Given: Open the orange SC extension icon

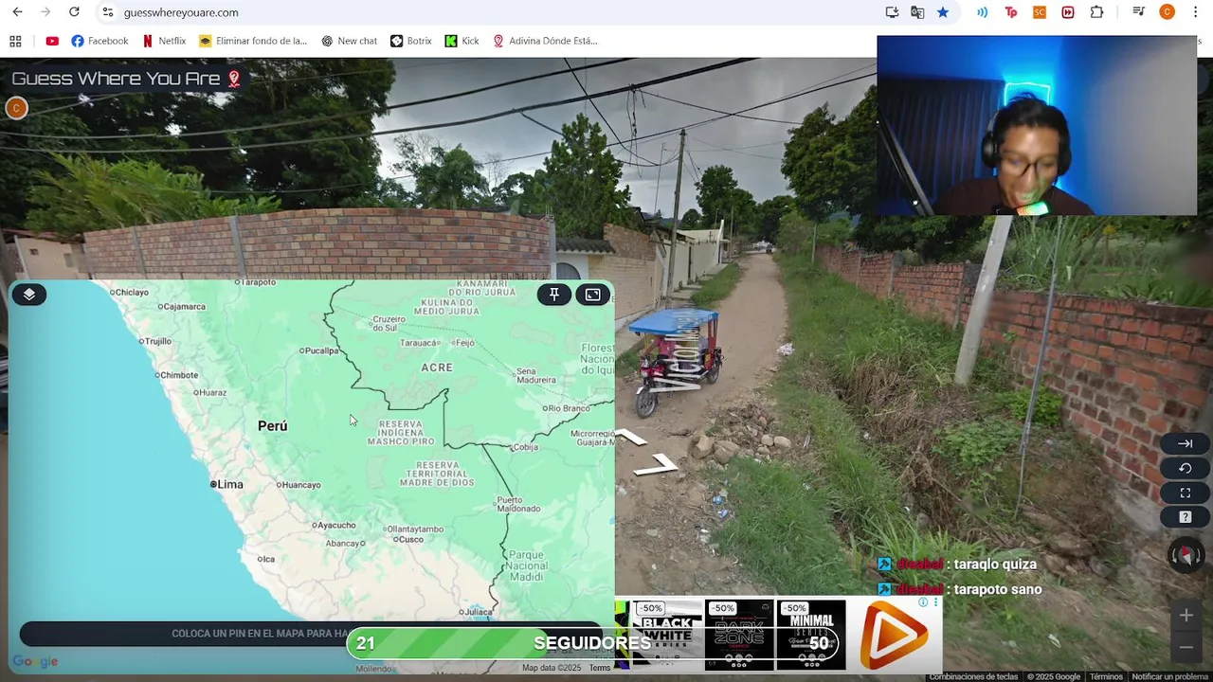Looking at the screenshot, I should coord(1040,12).
